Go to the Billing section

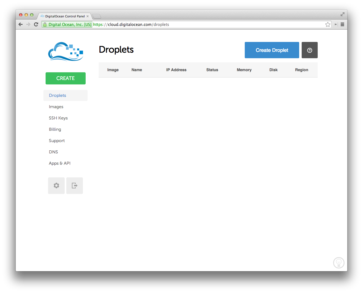(55, 129)
